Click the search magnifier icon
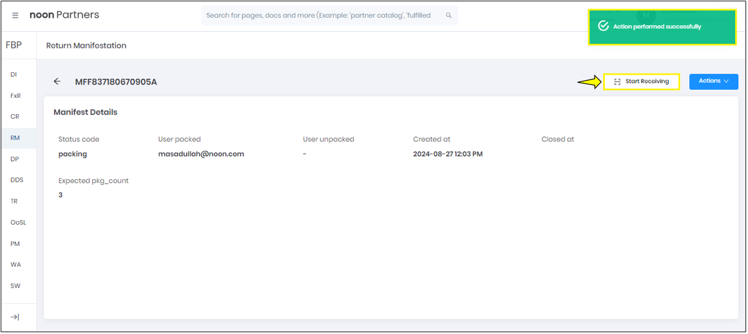The height and width of the screenshot is (334, 748). pos(448,15)
